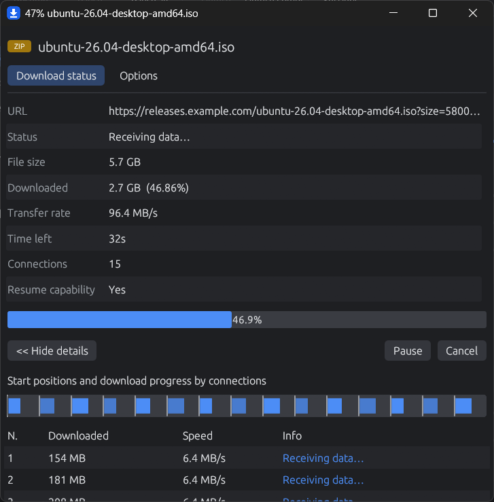
Task: Click the file name heading ubuntu-26.04-desktop-amd64.iso
Action: 136,47
